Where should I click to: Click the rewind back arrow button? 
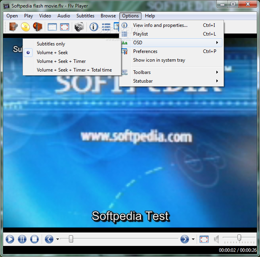[x=49, y=239]
